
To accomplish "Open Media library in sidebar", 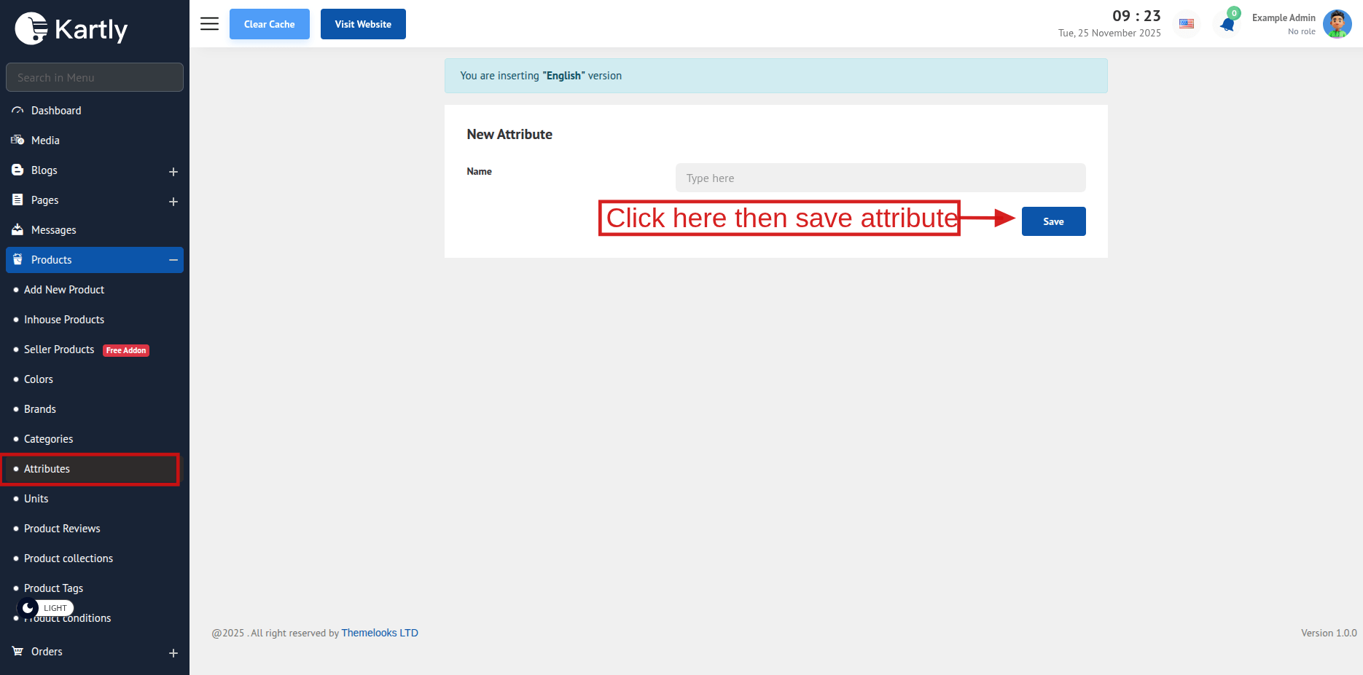I will click(45, 141).
